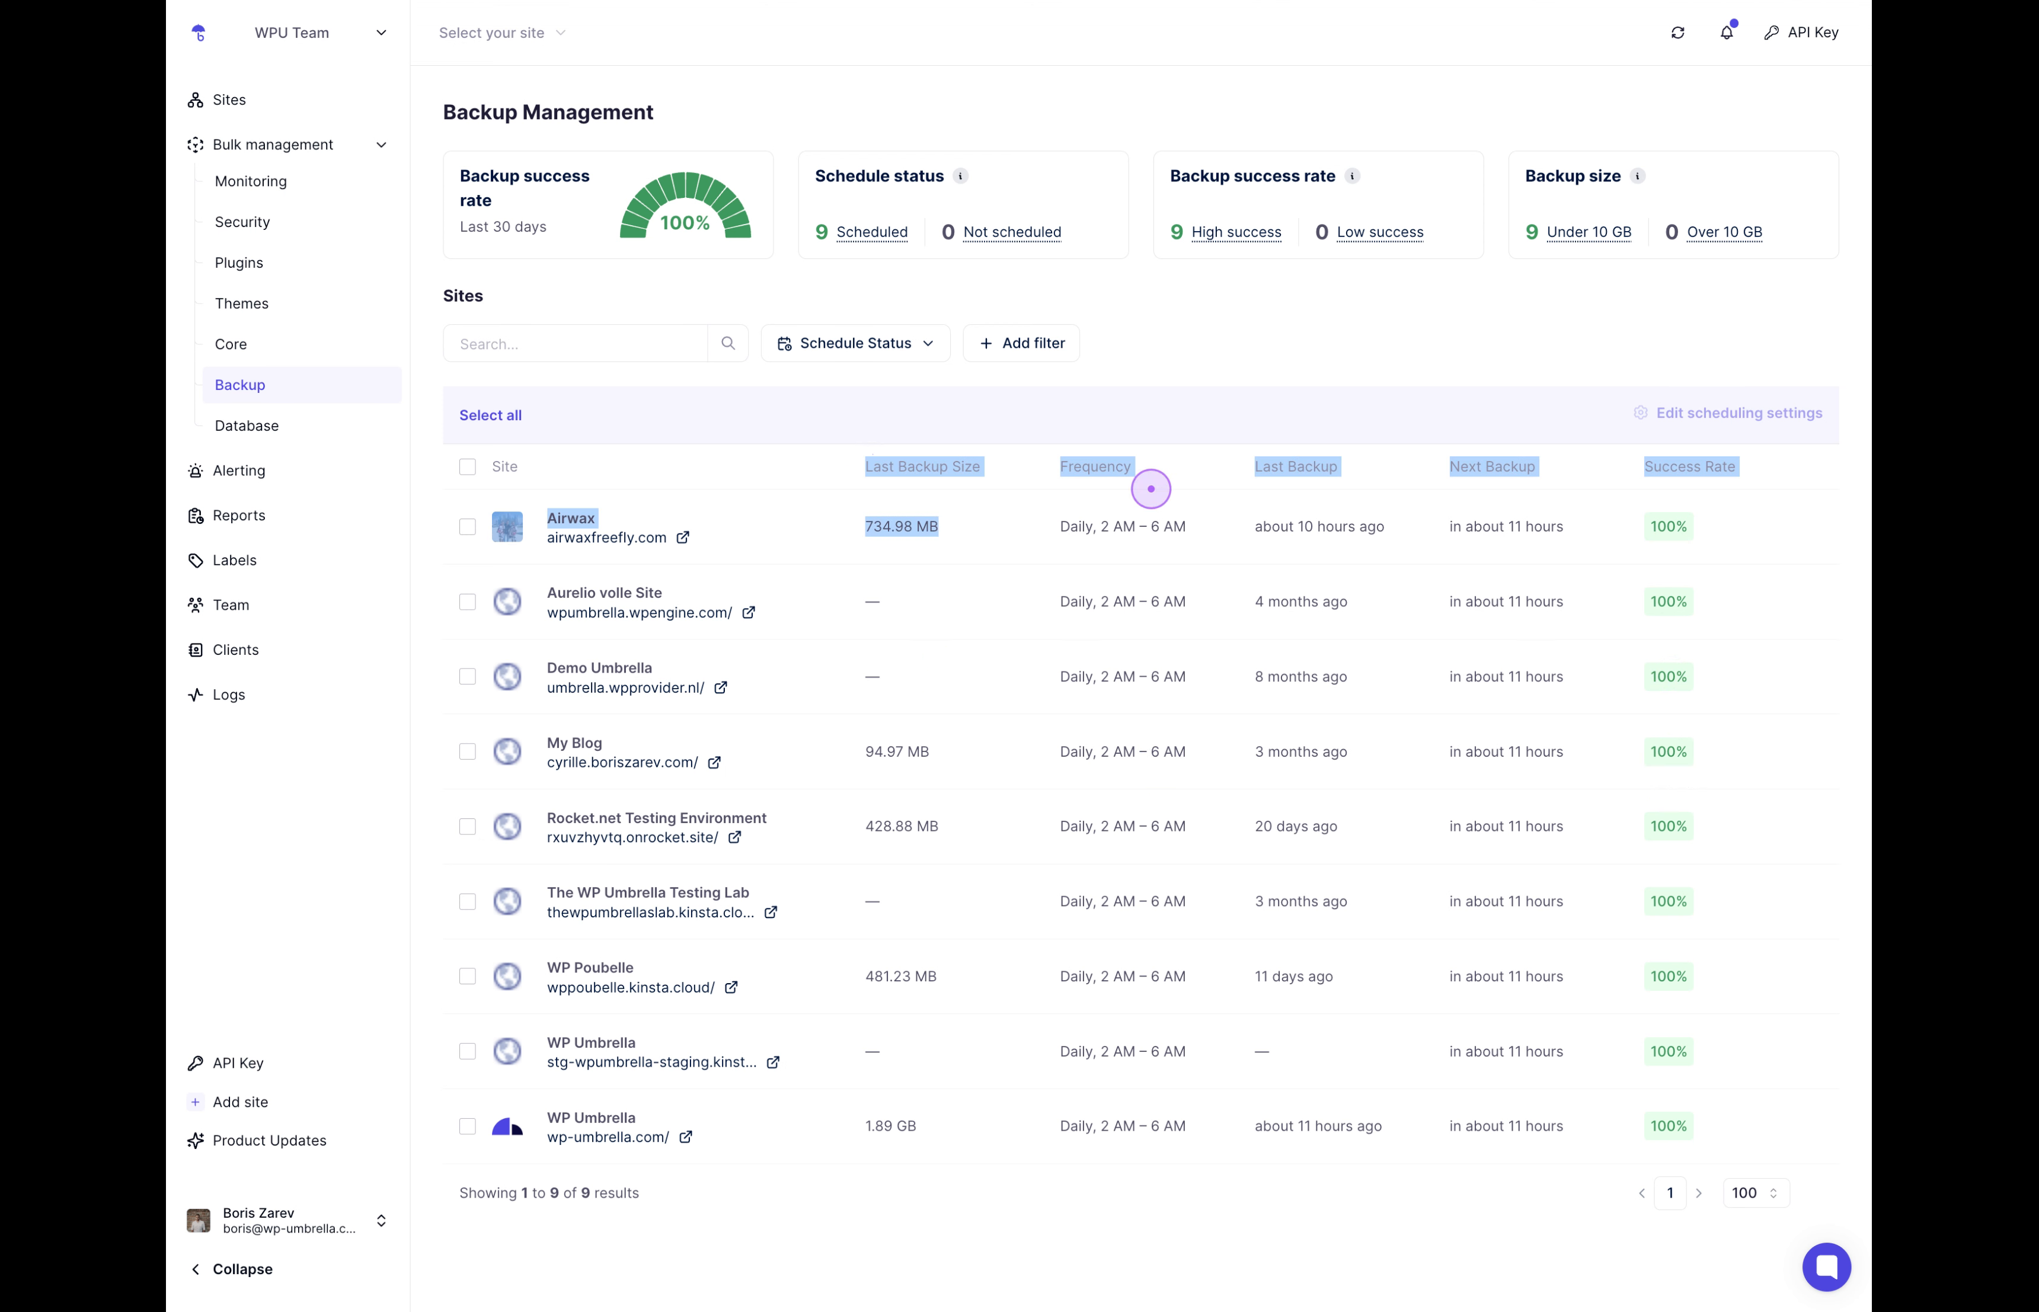Check the My Blog checkbox
Image resolution: width=2039 pixels, height=1312 pixels.
coord(467,751)
